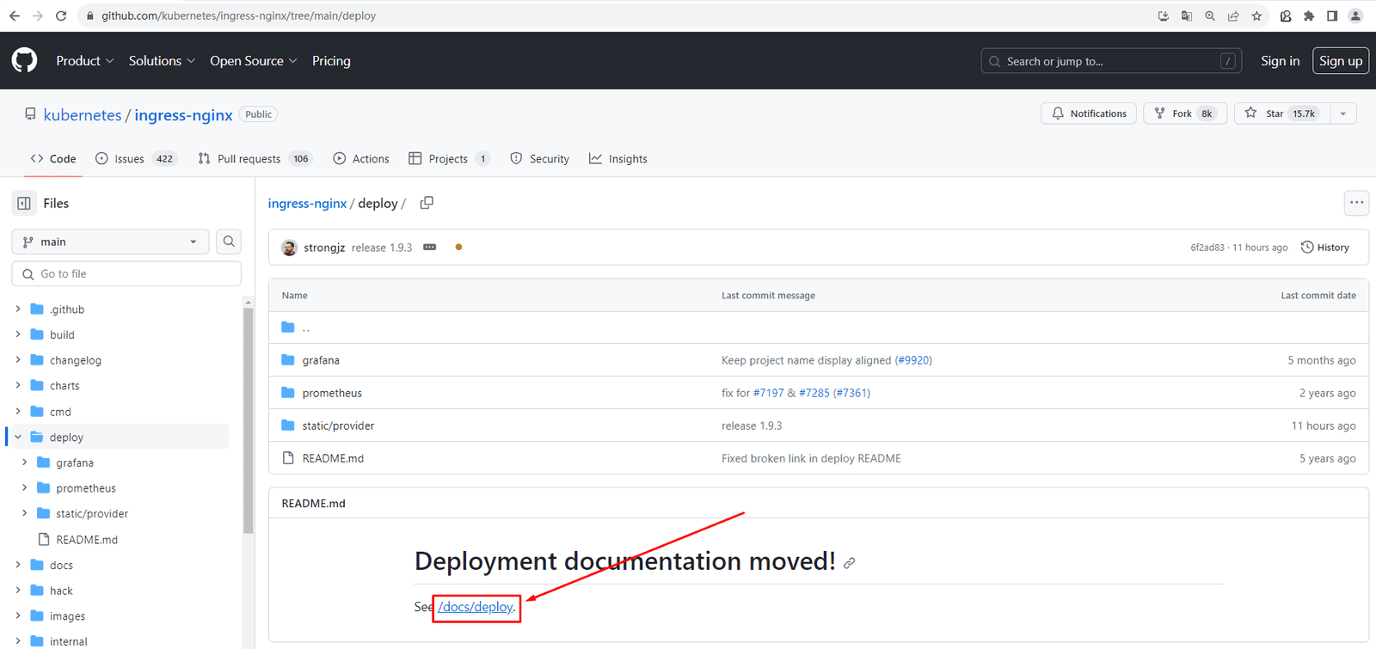Click the ingress-nginx repository name link

[183, 114]
